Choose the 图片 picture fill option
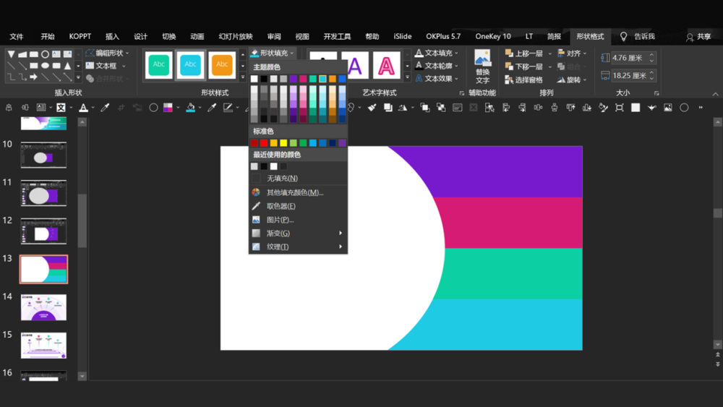The height and width of the screenshot is (407, 723). [x=280, y=220]
